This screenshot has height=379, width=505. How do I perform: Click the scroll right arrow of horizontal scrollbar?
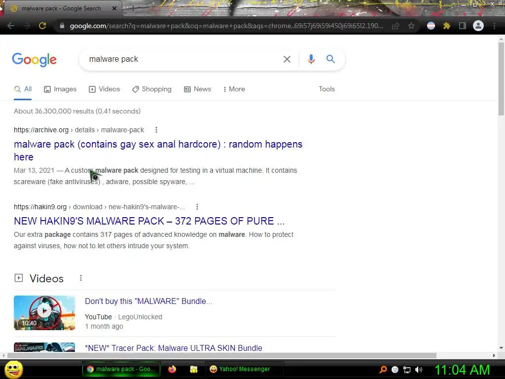click(x=494, y=355)
